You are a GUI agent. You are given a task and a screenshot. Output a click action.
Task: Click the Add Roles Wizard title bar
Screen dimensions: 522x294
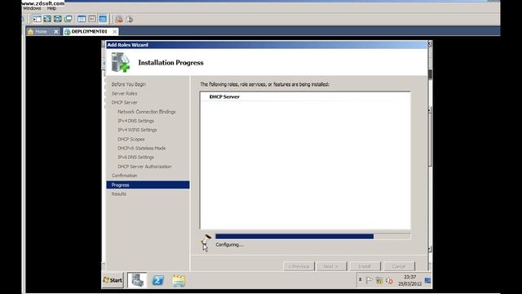coord(266,45)
